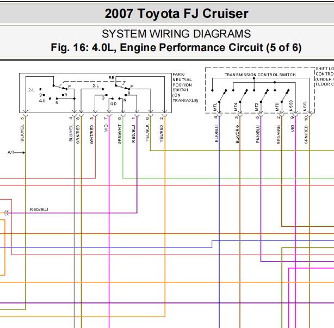Click the connector symbol left of RED/BLU wire

click(x=7, y=213)
